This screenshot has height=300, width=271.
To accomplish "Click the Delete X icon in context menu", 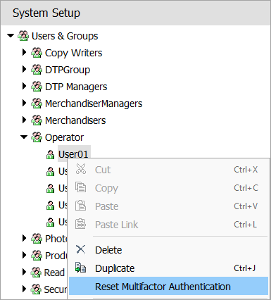I will coord(81,249).
